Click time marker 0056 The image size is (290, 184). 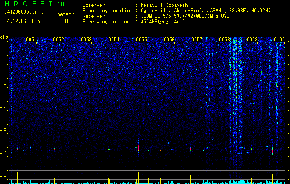pos(169,40)
